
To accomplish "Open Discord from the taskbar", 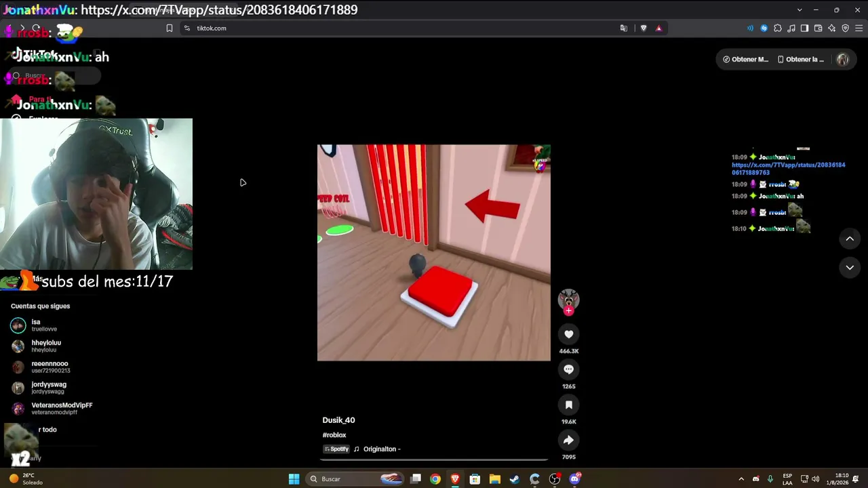I will pos(575,479).
